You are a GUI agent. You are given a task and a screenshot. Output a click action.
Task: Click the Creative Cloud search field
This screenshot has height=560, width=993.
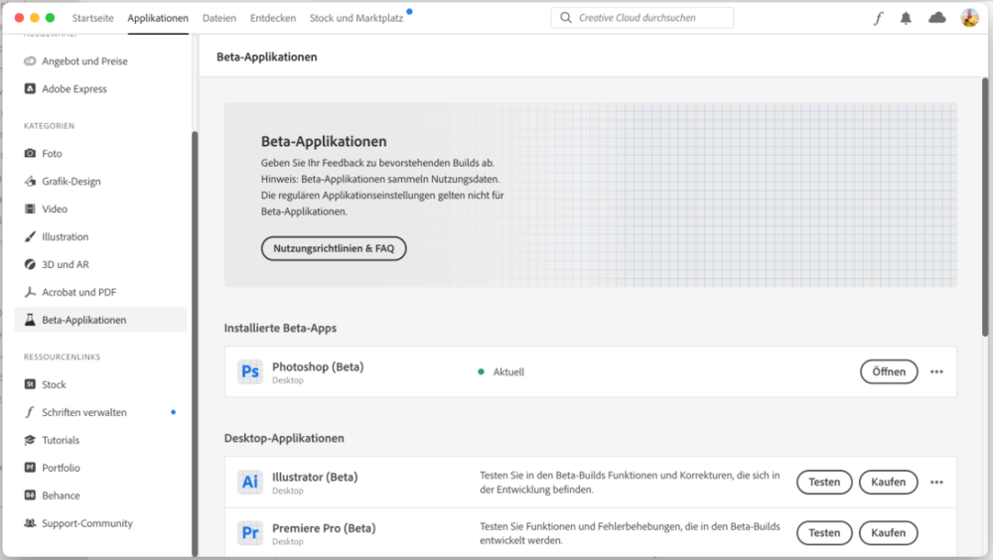click(645, 18)
